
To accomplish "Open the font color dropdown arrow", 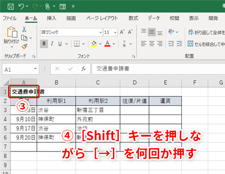I will coord(114,44).
